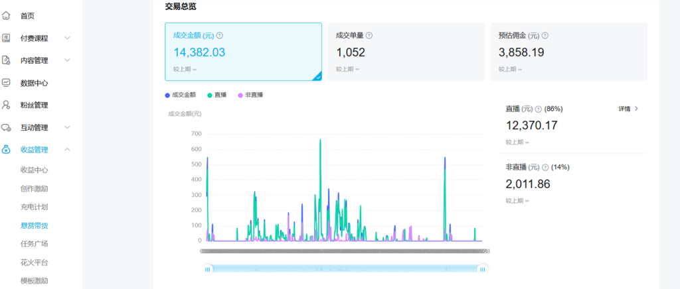This screenshot has width=680, height=289.
Task: Select the 成交单量 statistic card
Action: pos(407,52)
